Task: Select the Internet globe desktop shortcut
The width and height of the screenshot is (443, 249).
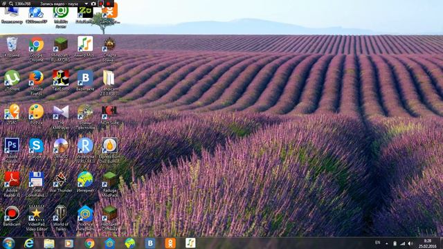Action: 85,180
